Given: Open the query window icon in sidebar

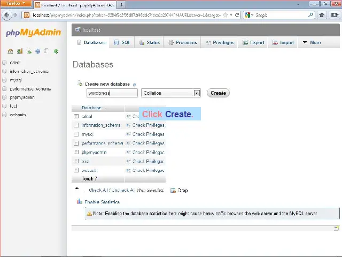Looking at the screenshot, I should pyautogui.click(x=29, y=51).
